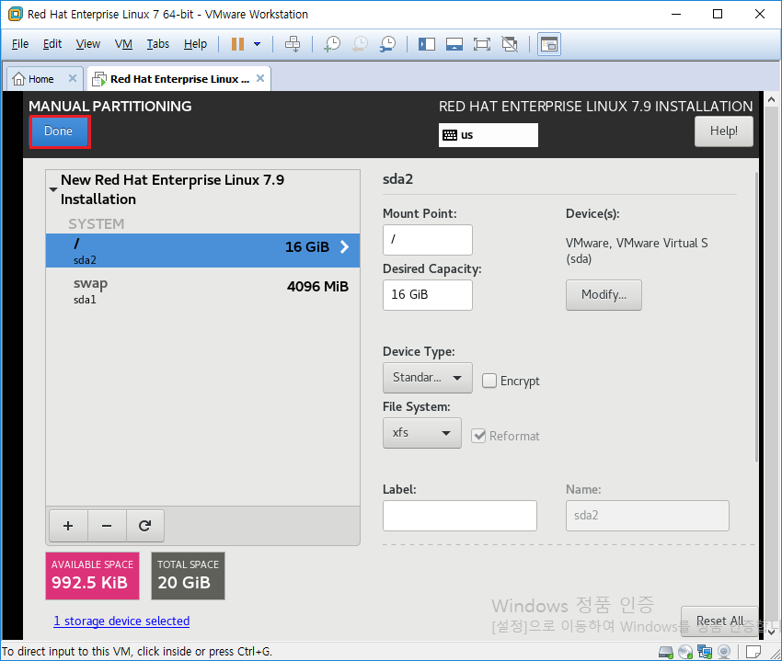Collapse the New Red Hat Installation group
Screen dimensions: 782x661
coord(53,189)
